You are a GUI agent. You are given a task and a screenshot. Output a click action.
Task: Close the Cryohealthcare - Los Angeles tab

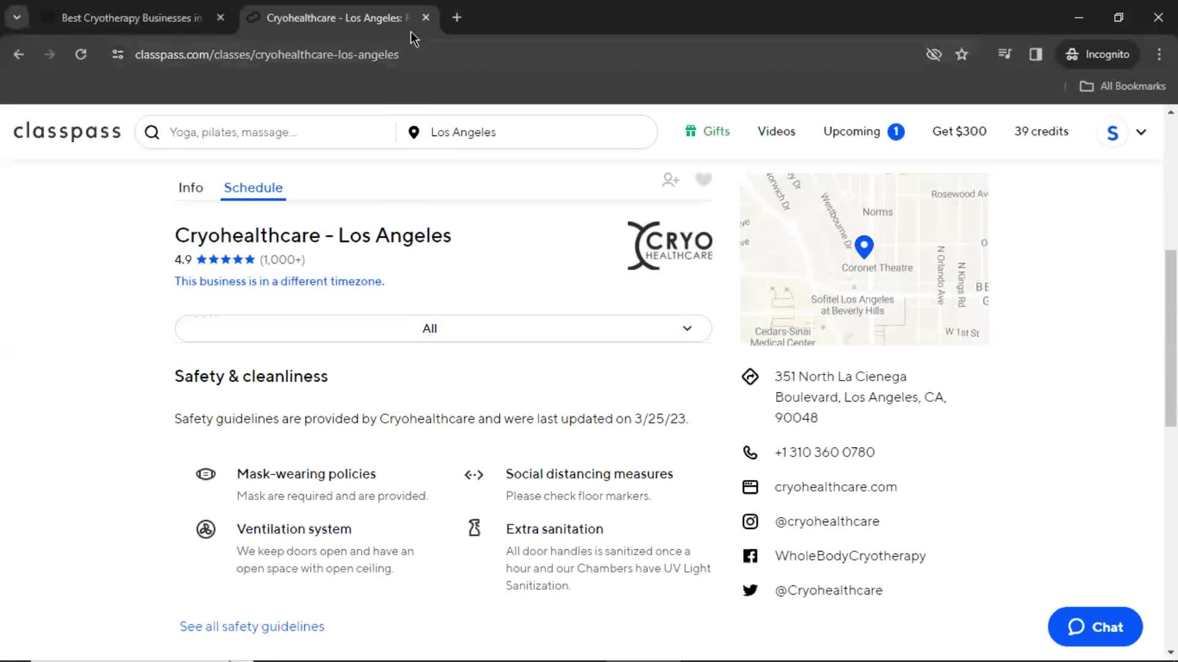(x=426, y=18)
